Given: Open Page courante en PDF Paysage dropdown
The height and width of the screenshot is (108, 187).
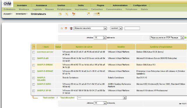Looking at the screenshot, I should [x=167, y=38].
